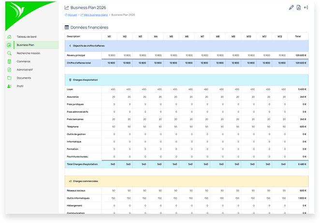This screenshot has height=223, width=320.
Task: Click the Documents folder icon
Action: click(9, 78)
